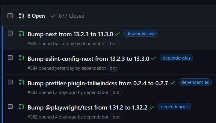The image size is (216, 123).
Task: Click the pull request icon for #882
Action: pyautogui.click(x=21, y=107)
